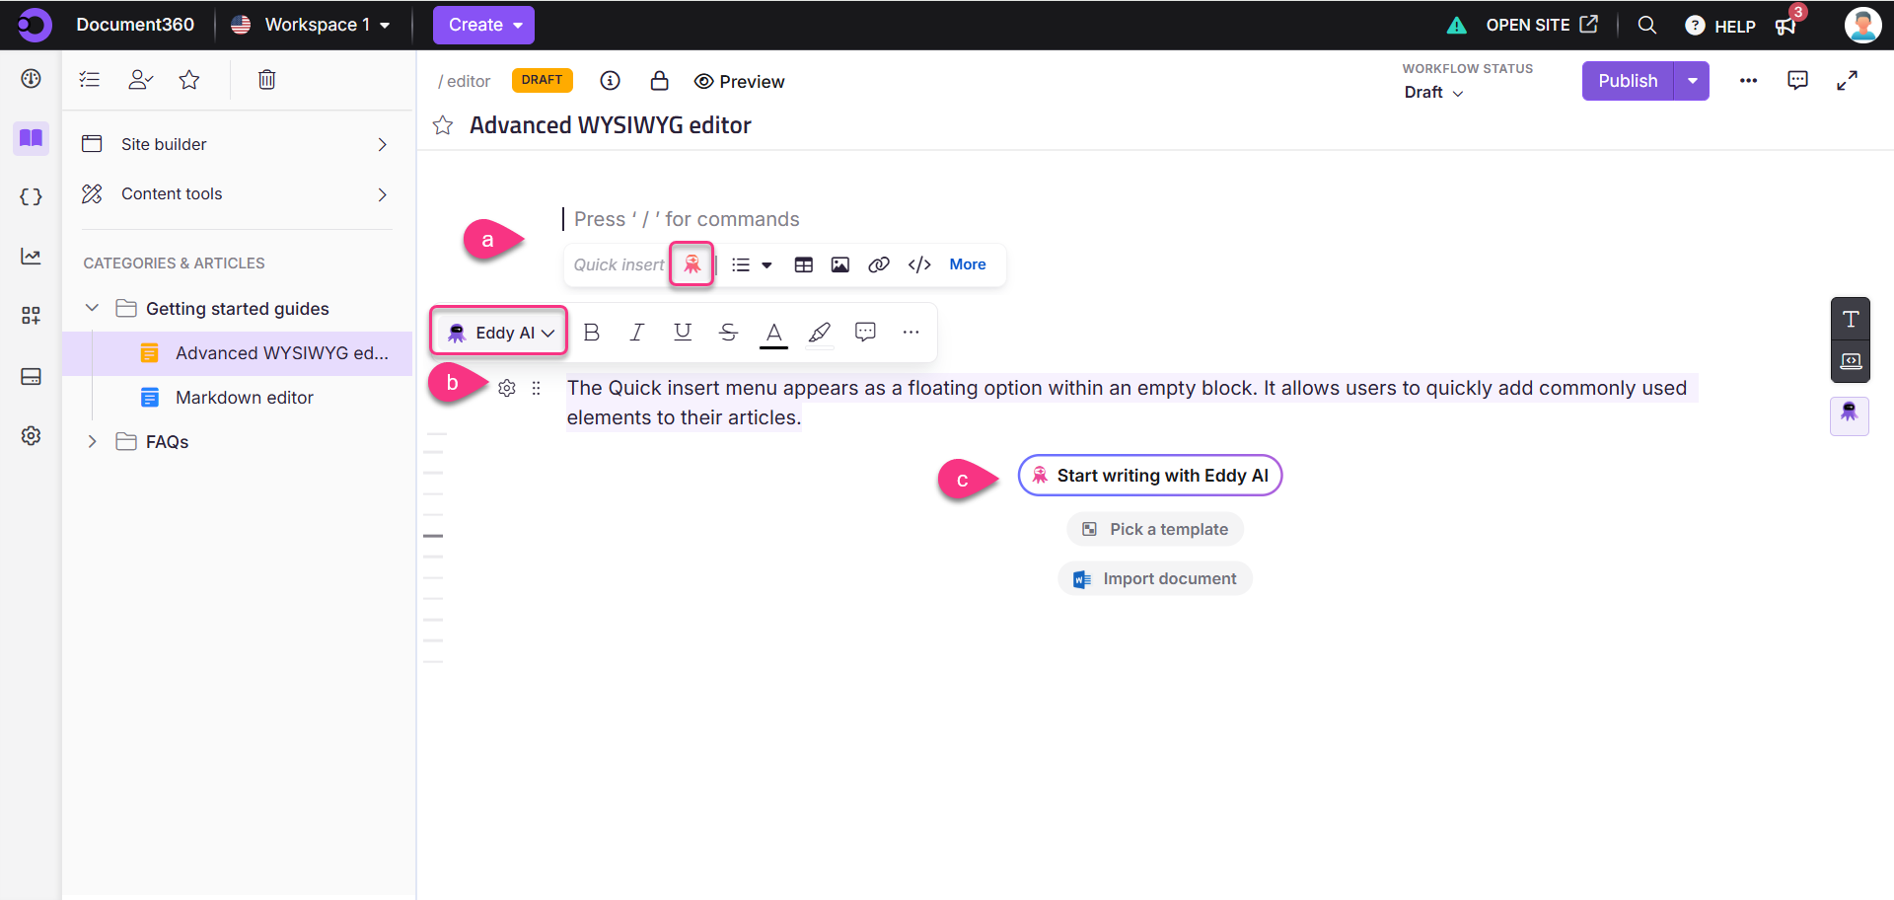Toggle italic formatting
The height and width of the screenshot is (900, 1894).
(637, 333)
